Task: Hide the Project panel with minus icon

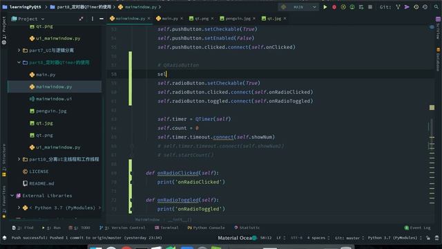Action: point(102,19)
